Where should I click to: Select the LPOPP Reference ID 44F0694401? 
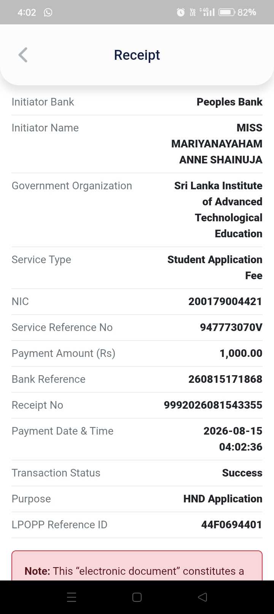tap(232, 524)
